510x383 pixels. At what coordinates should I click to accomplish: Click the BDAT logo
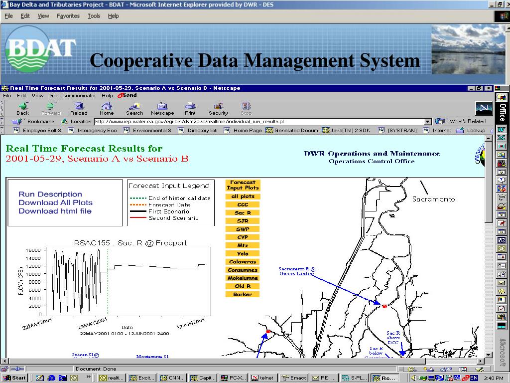pyautogui.click(x=41, y=49)
